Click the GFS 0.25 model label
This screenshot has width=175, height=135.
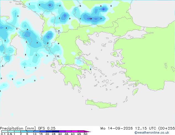click(47, 128)
